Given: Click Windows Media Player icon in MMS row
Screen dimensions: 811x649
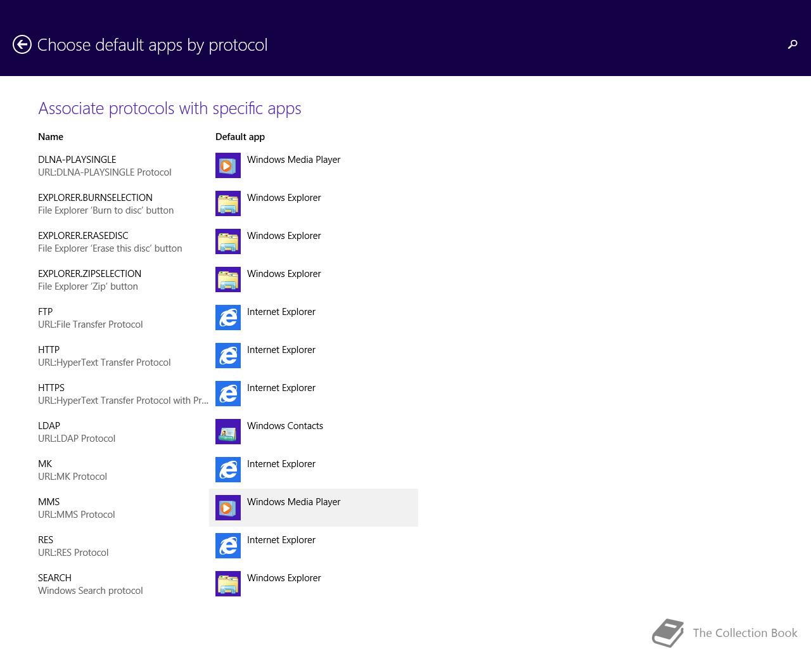Looking at the screenshot, I should [x=228, y=508].
